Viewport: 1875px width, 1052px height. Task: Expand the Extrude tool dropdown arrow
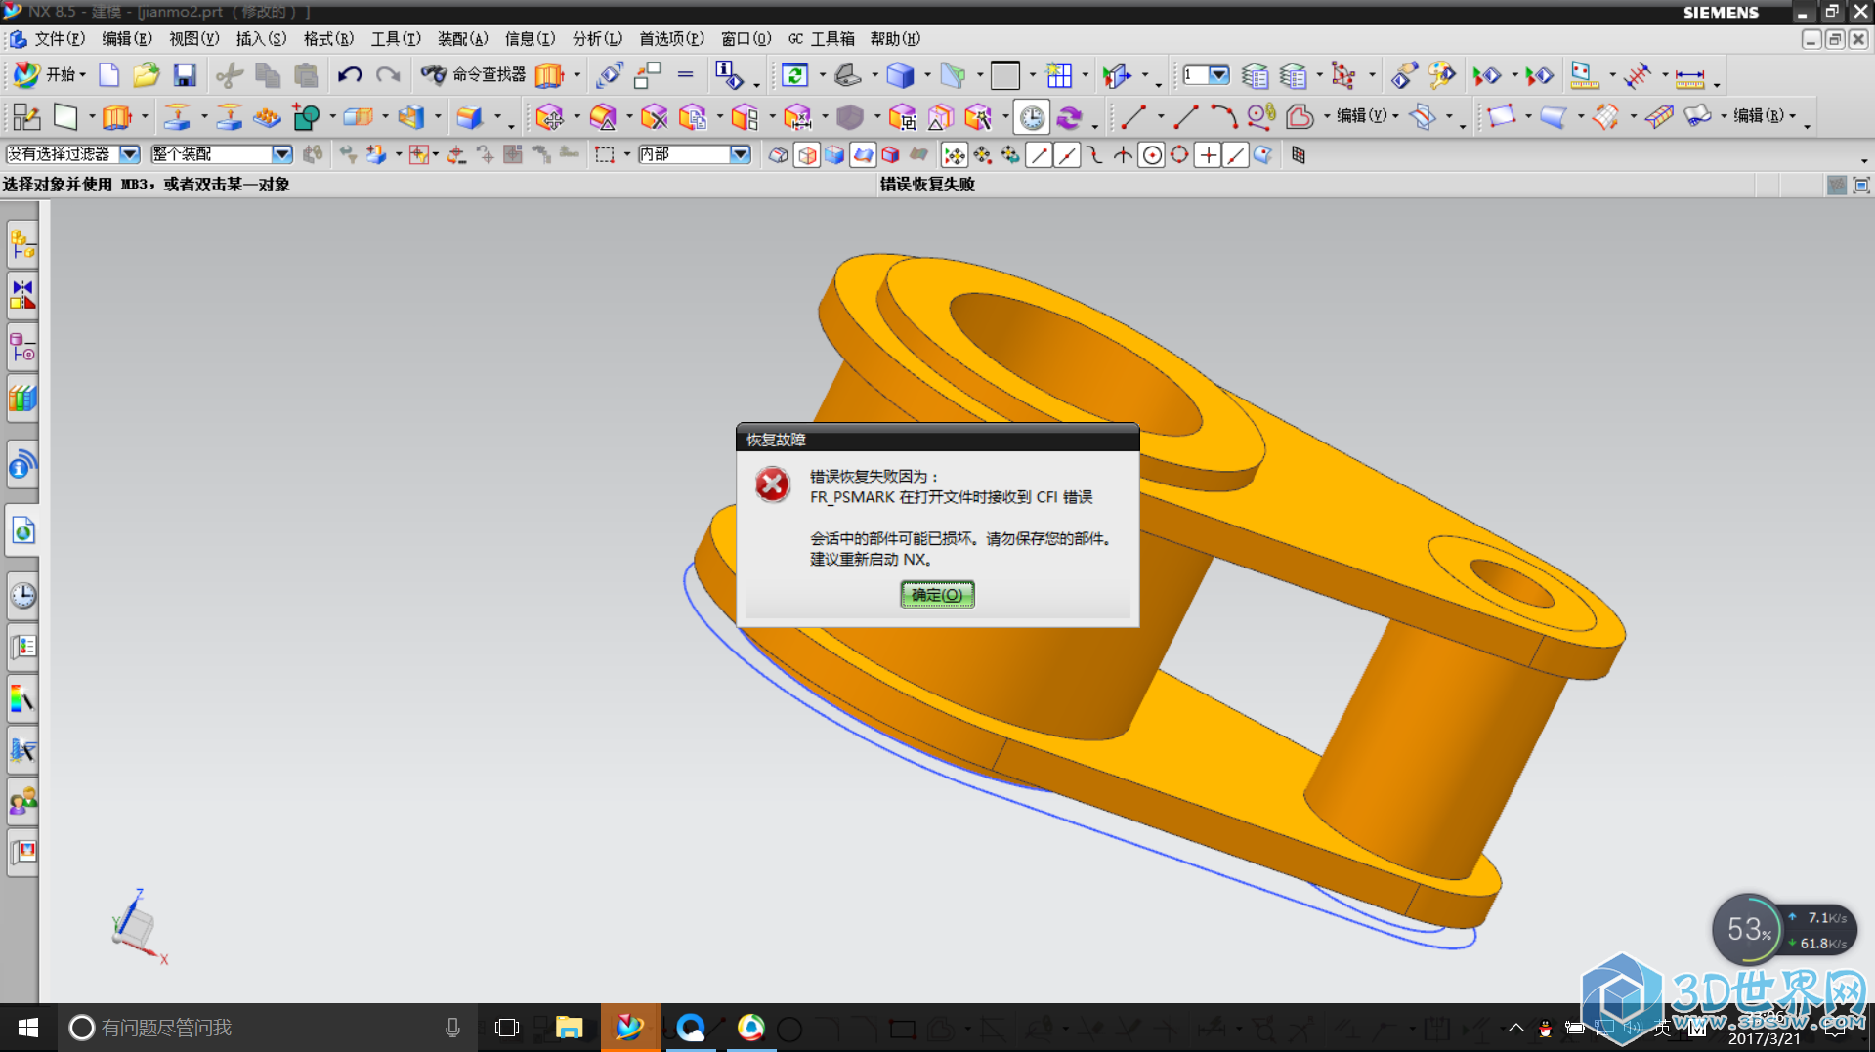[144, 117]
